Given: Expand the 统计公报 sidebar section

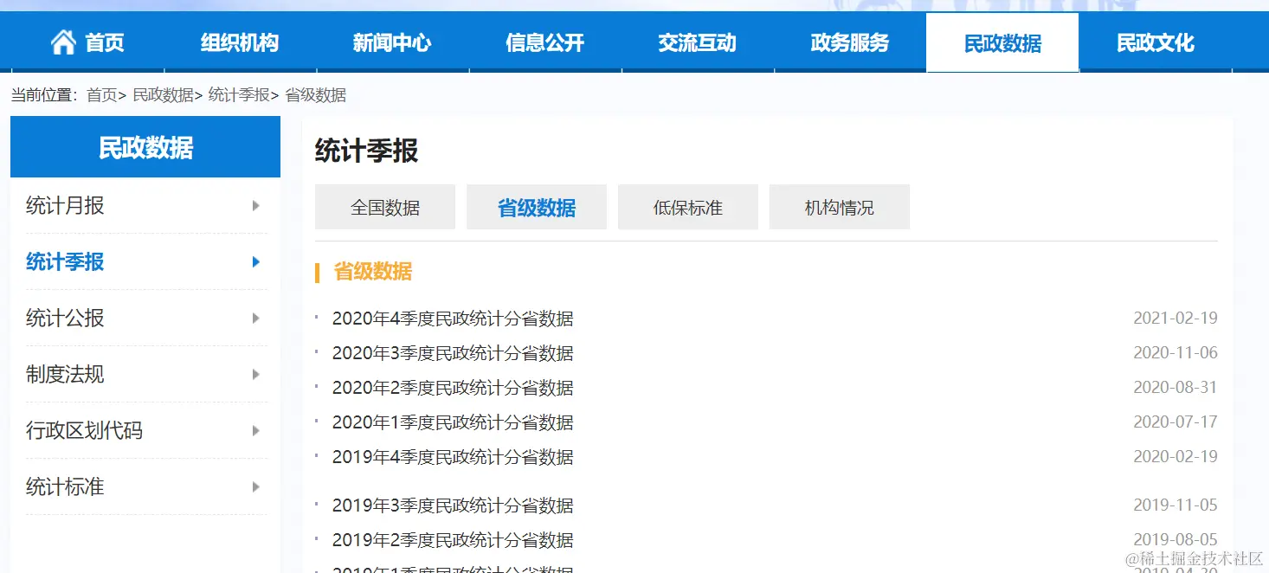Looking at the screenshot, I should pos(255,319).
